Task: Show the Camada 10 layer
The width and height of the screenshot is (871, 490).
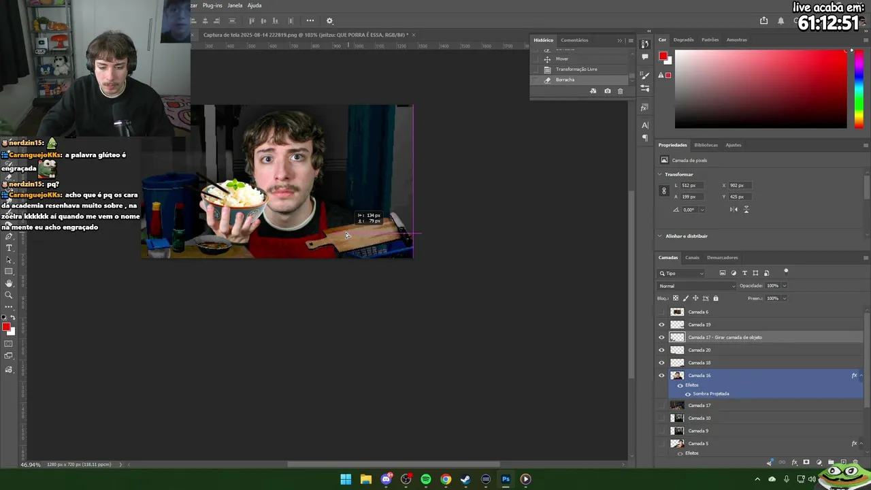Action: coord(661,419)
